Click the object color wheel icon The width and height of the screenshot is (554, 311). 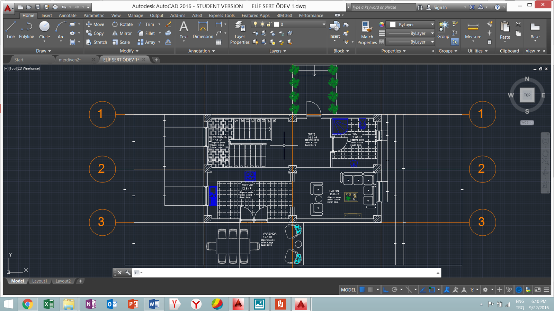(x=381, y=25)
